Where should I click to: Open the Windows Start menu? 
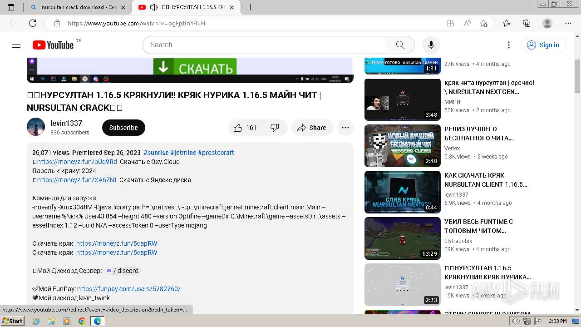point(12,321)
